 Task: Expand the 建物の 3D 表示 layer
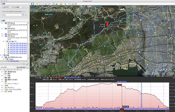click(2, 80)
